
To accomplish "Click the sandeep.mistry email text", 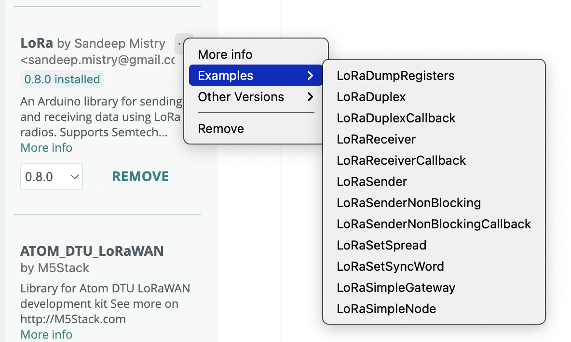I will (x=97, y=60).
